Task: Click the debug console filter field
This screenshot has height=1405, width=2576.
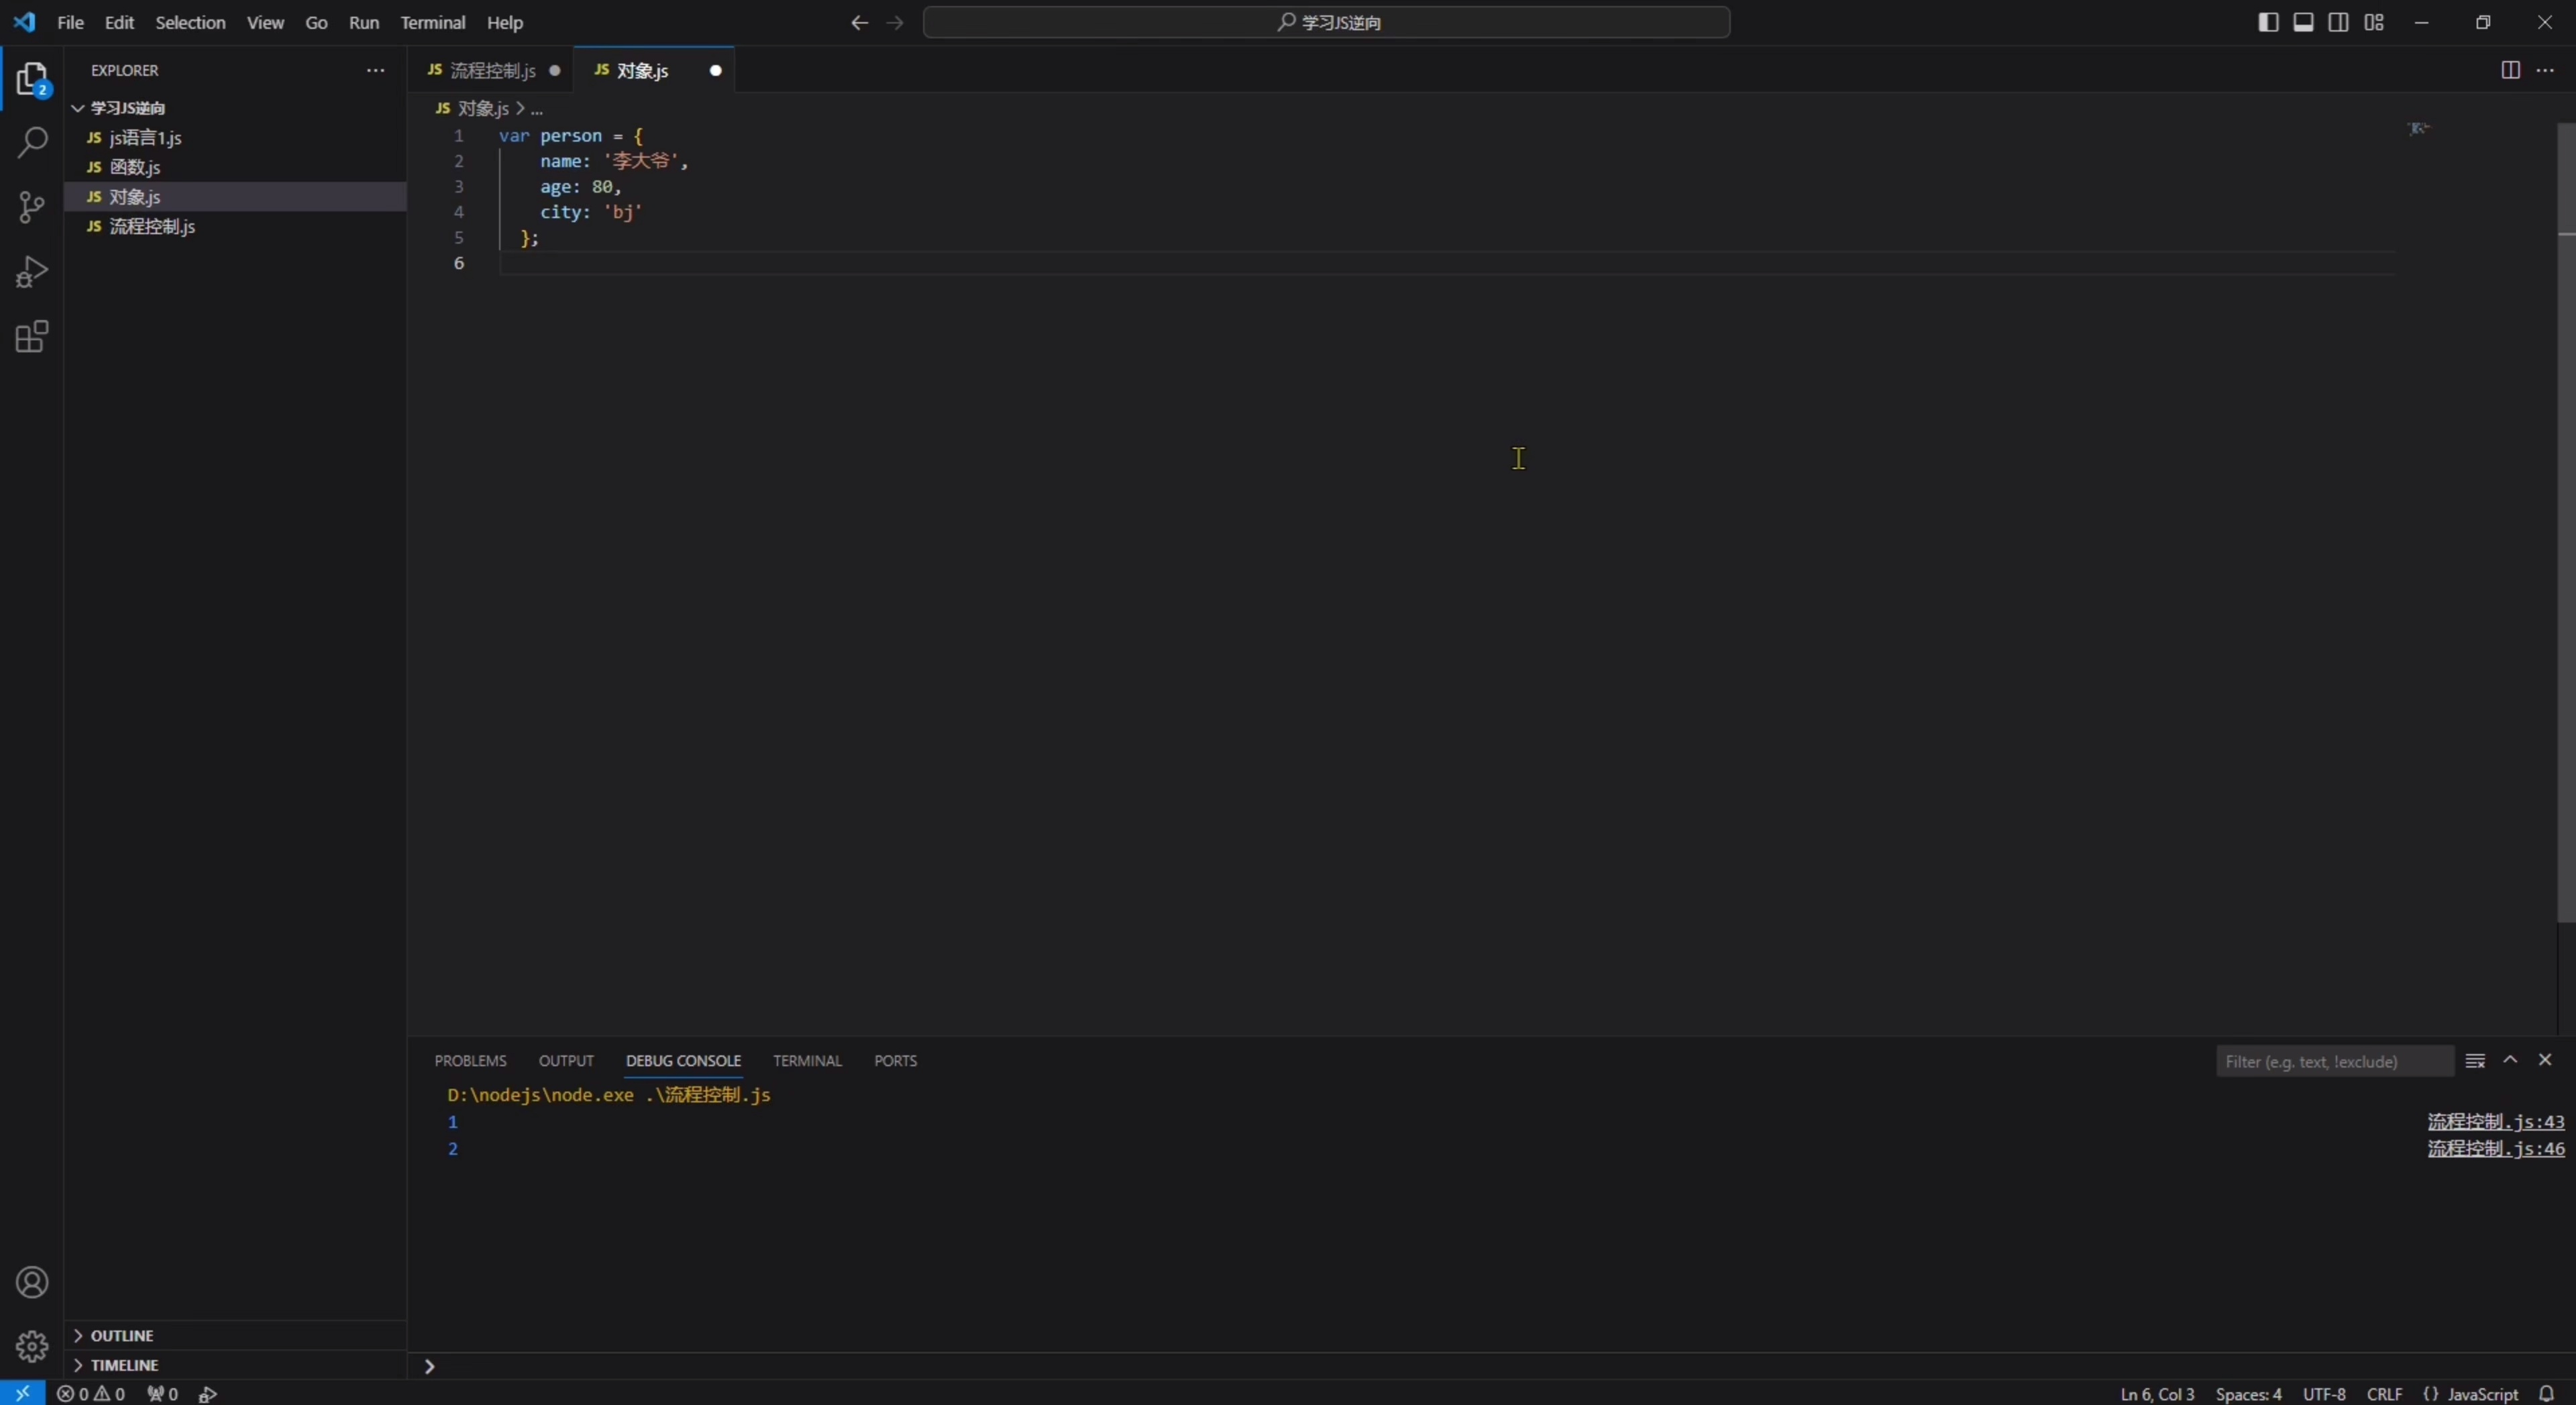Action: [2333, 1061]
